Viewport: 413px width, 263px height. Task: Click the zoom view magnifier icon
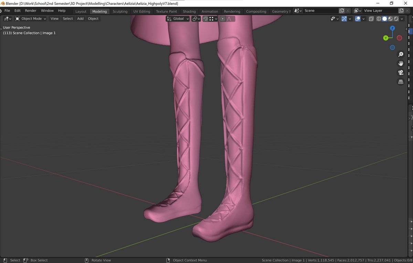click(x=401, y=54)
